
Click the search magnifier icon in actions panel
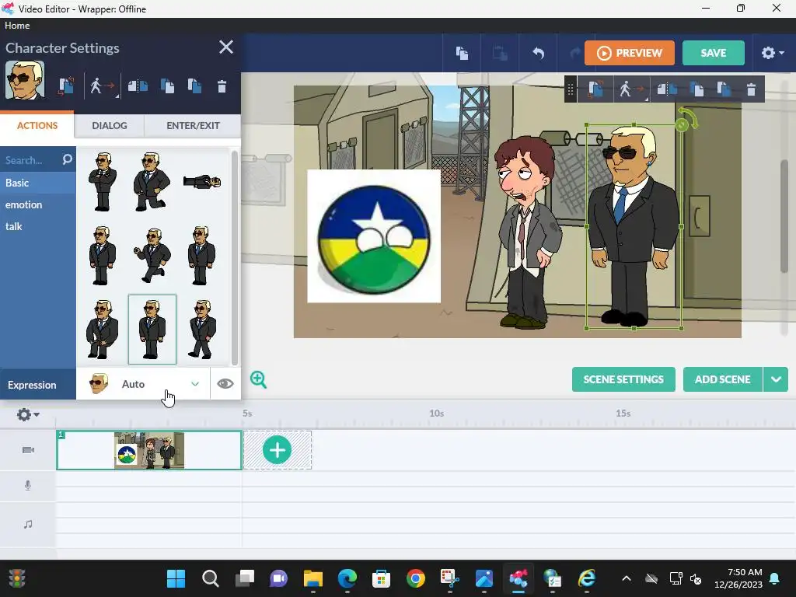click(67, 159)
